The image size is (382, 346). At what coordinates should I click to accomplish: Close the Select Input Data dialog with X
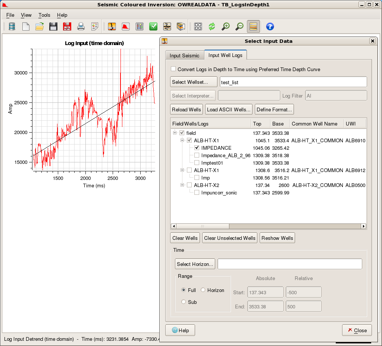coord(373,41)
